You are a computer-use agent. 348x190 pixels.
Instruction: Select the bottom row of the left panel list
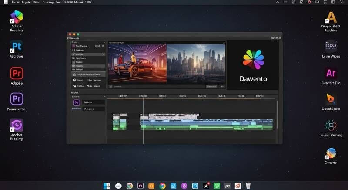point(88,70)
